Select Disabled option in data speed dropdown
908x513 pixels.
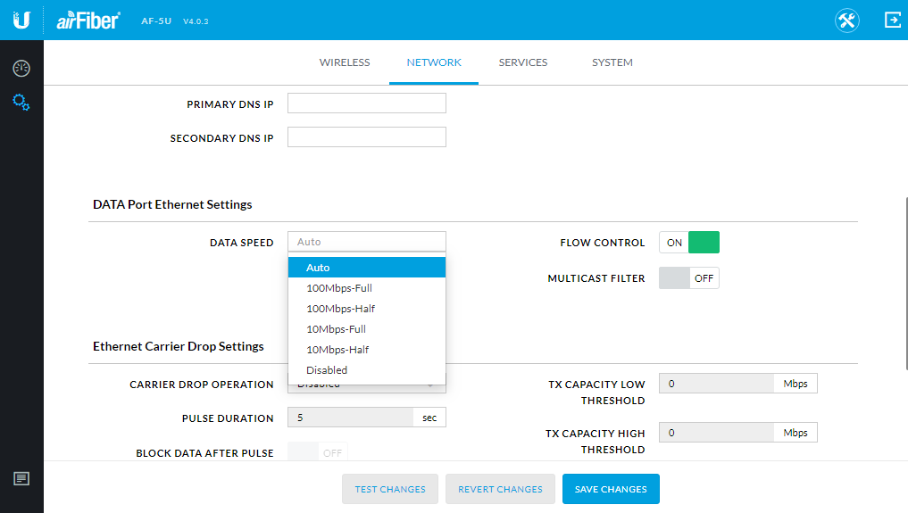[x=327, y=370]
